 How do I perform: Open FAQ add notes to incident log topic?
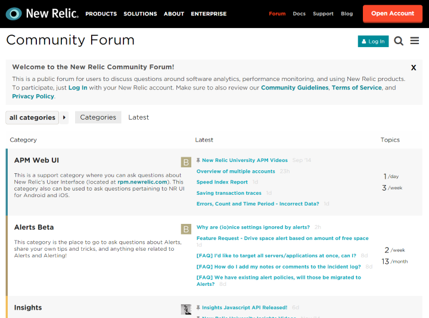pos(278,267)
